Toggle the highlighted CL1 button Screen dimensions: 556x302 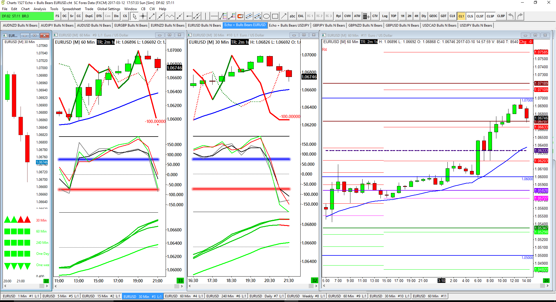pyautogui.click(x=461, y=16)
